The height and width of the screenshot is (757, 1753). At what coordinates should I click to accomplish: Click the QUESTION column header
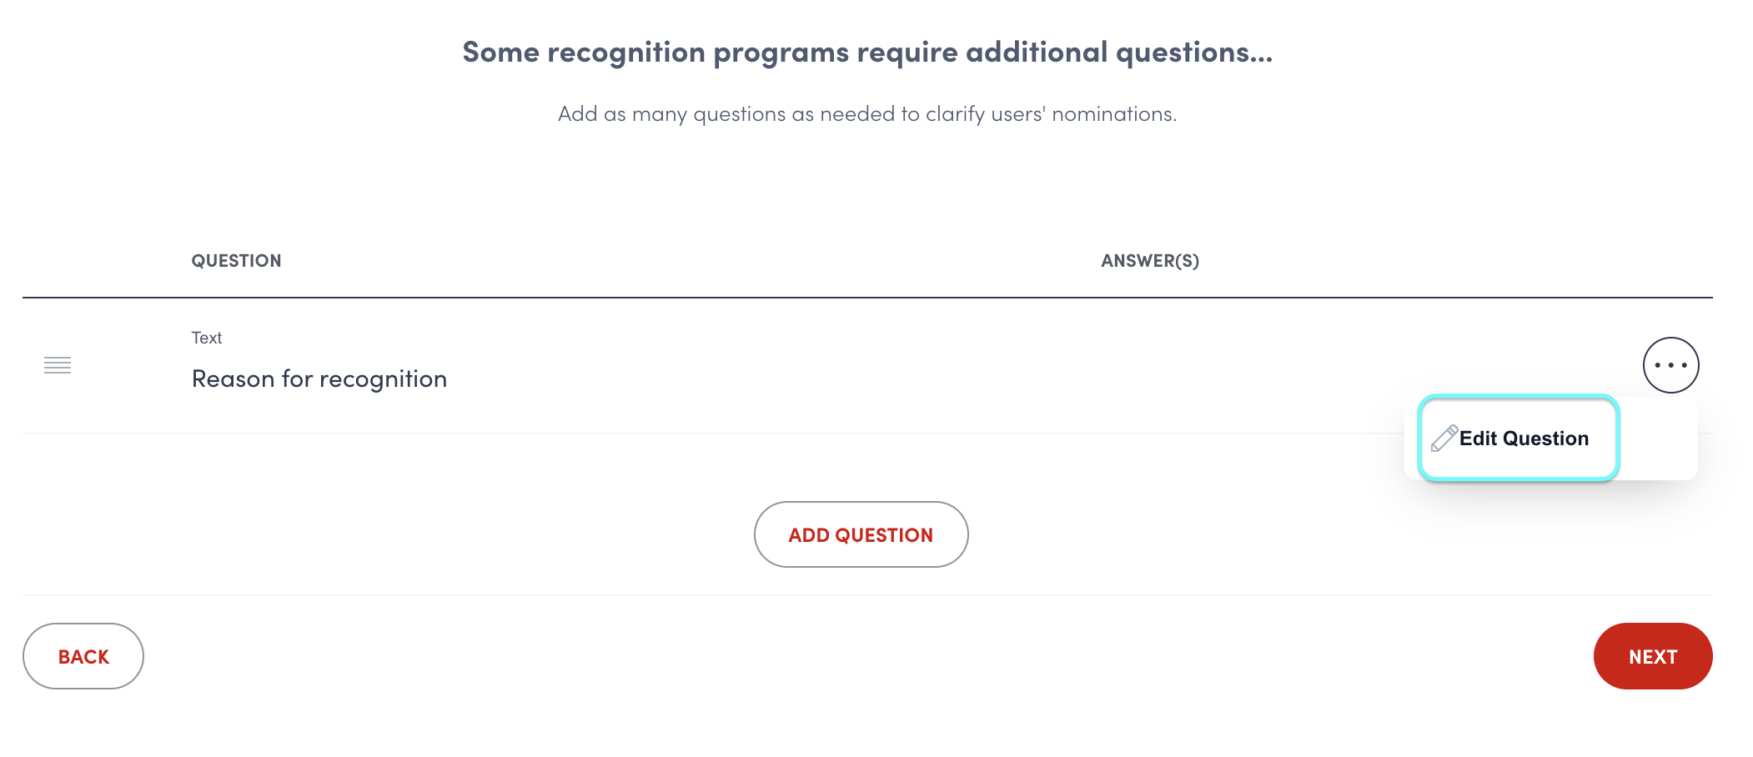[236, 261]
